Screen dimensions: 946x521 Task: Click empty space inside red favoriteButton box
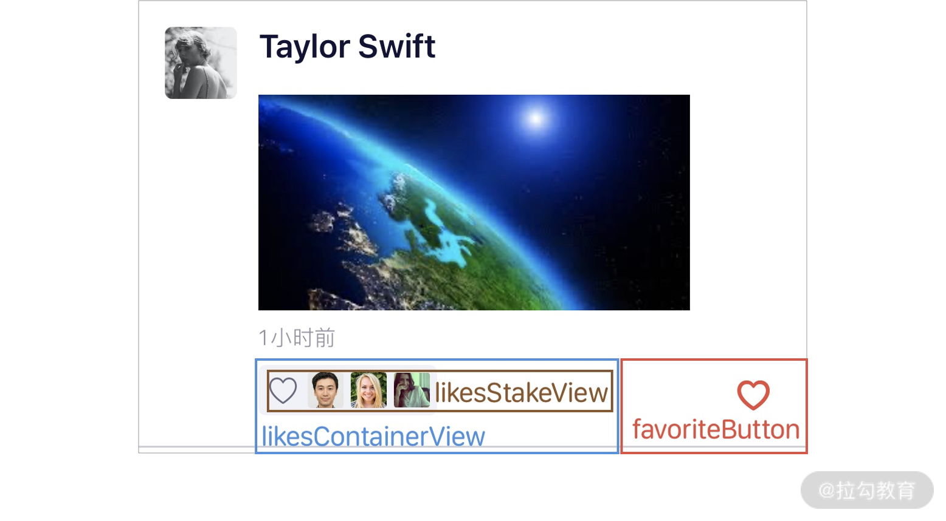click(675, 389)
